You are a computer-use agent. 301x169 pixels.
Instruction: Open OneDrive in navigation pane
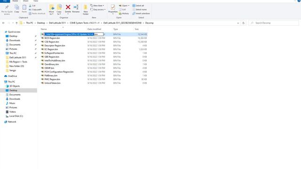[12, 76]
